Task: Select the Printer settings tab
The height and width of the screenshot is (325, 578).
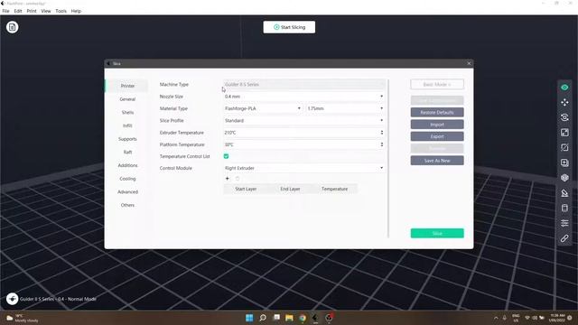Action: point(127,86)
